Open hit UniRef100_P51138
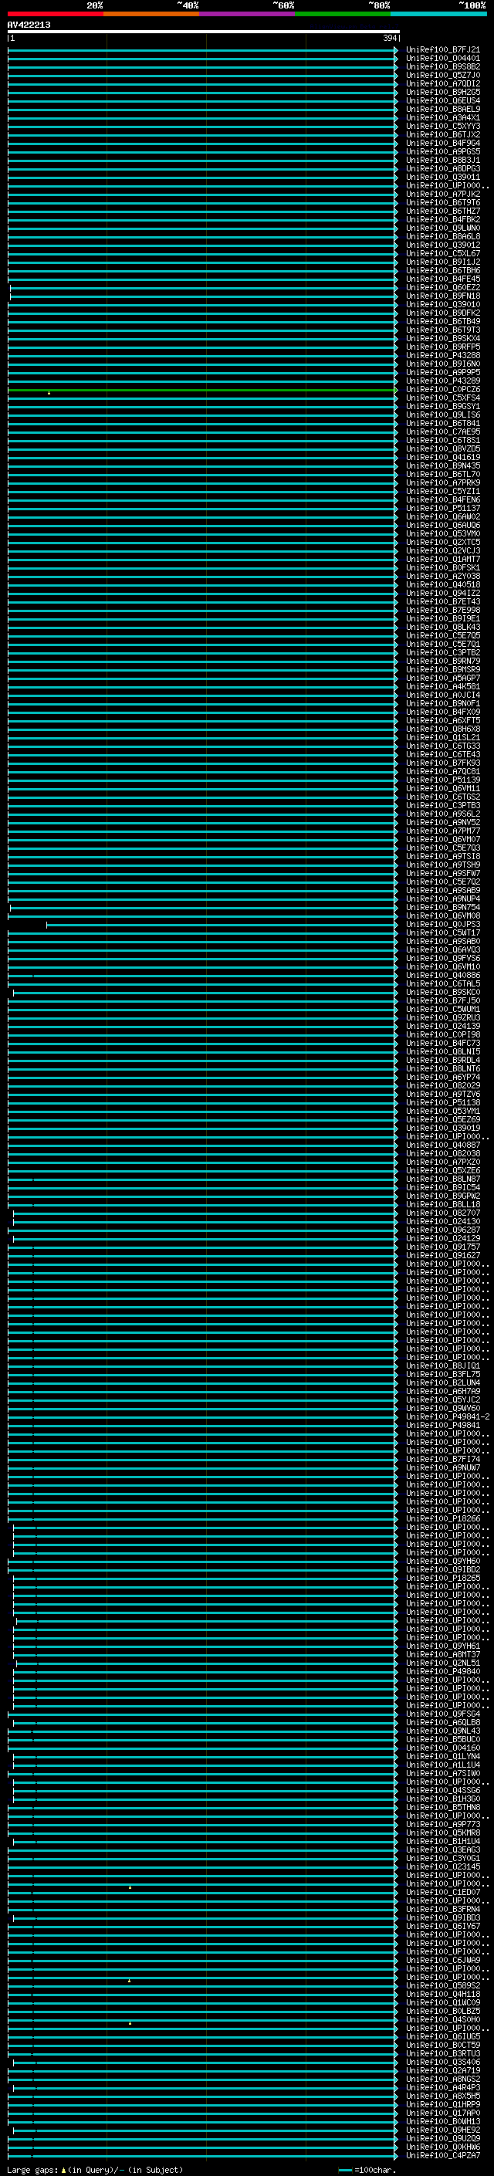494x2176 pixels. (x=442, y=1102)
